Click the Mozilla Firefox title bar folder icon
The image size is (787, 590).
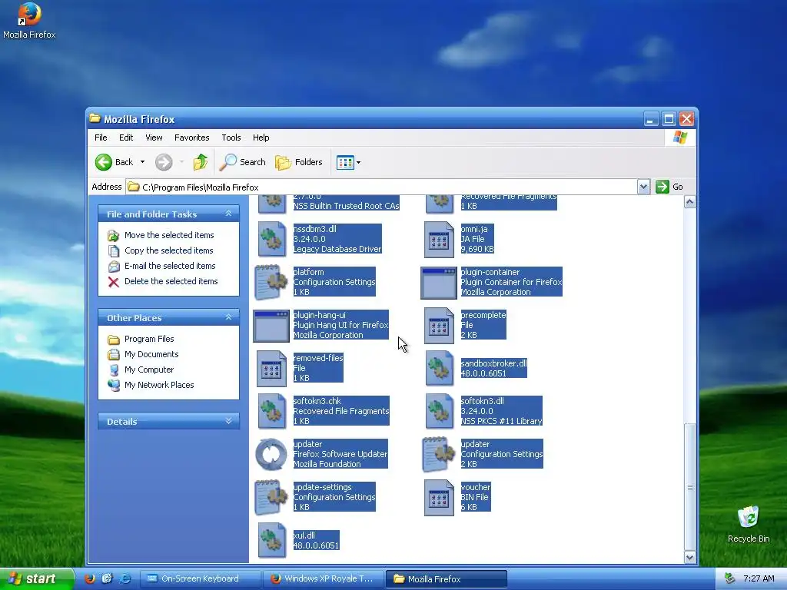95,118
